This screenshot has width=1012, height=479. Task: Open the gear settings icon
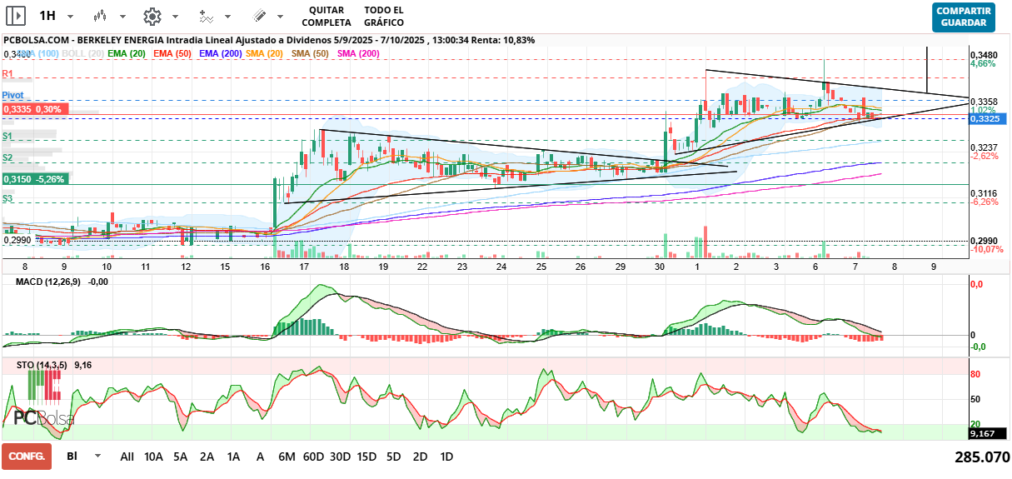click(x=152, y=16)
